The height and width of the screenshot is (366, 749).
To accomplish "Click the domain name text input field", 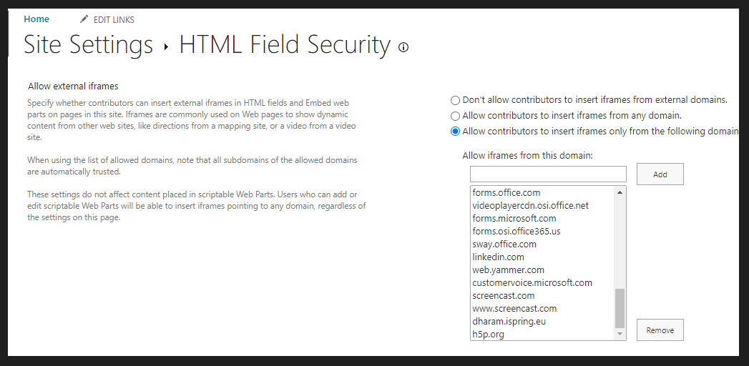I will pyautogui.click(x=548, y=174).
